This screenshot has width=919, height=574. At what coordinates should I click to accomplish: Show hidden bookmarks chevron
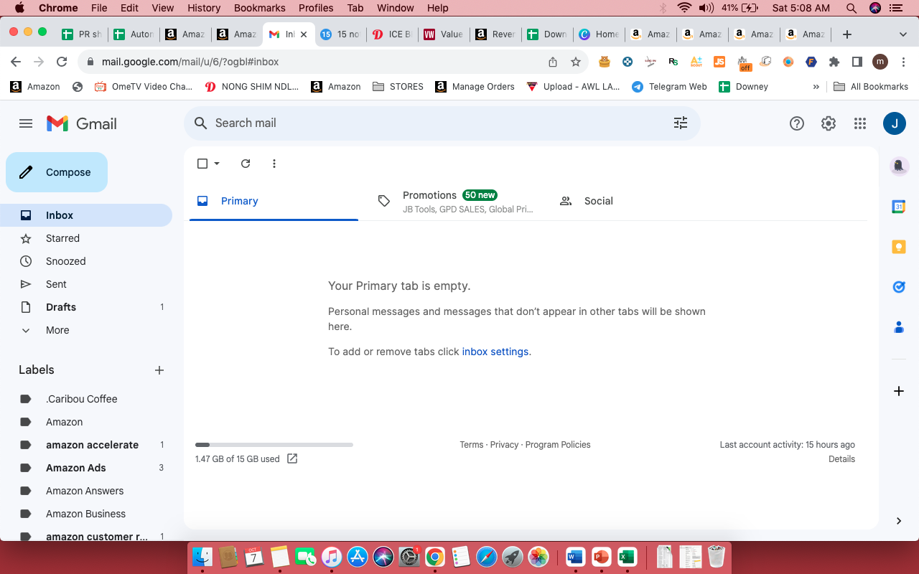pyautogui.click(x=816, y=87)
